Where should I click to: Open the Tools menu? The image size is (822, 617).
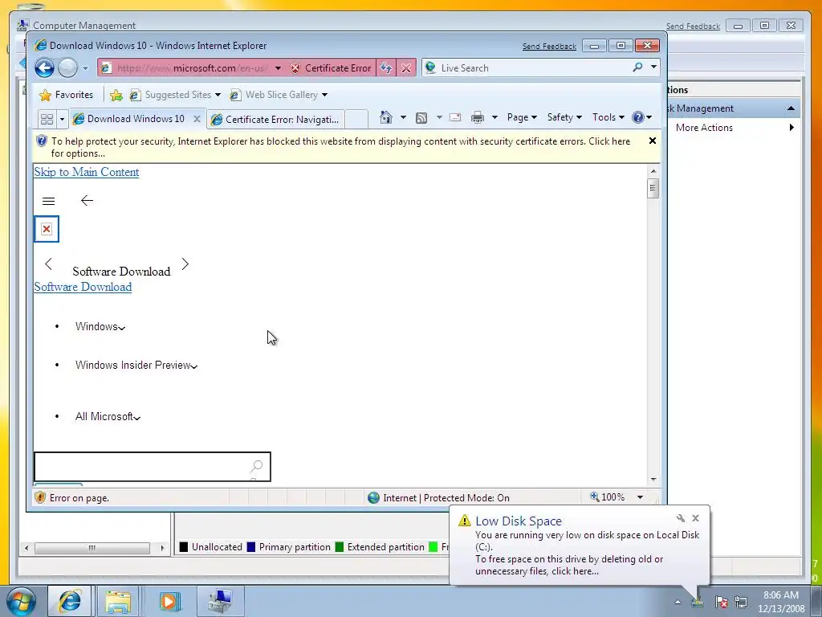pyautogui.click(x=608, y=117)
